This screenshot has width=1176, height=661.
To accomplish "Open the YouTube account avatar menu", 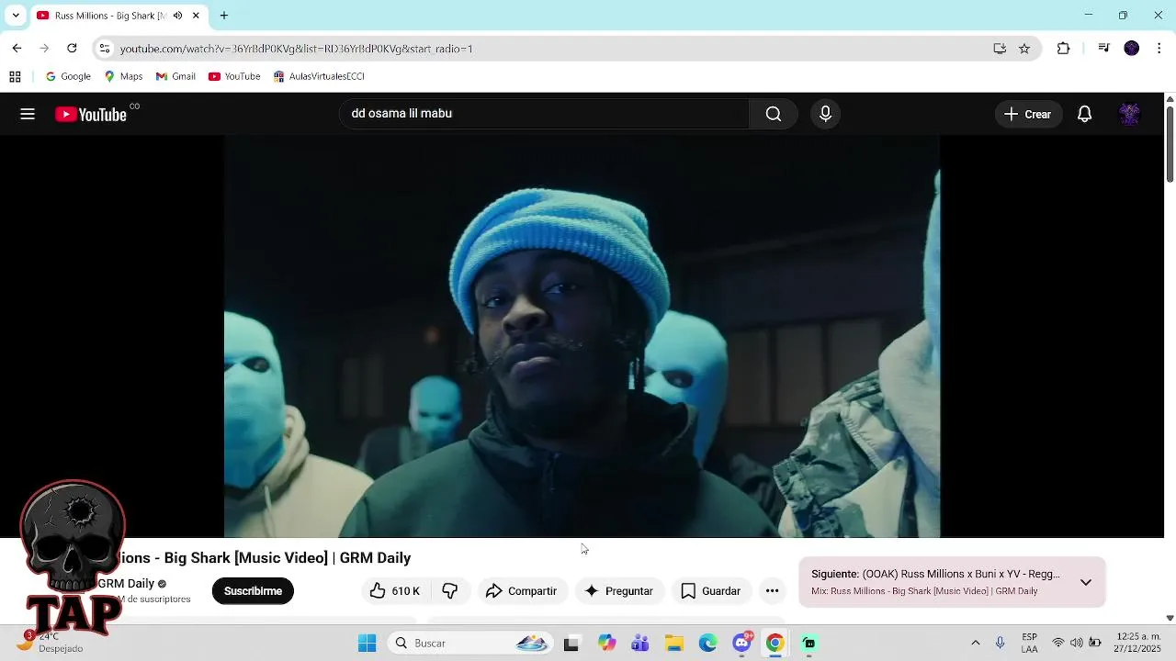I will pyautogui.click(x=1129, y=114).
